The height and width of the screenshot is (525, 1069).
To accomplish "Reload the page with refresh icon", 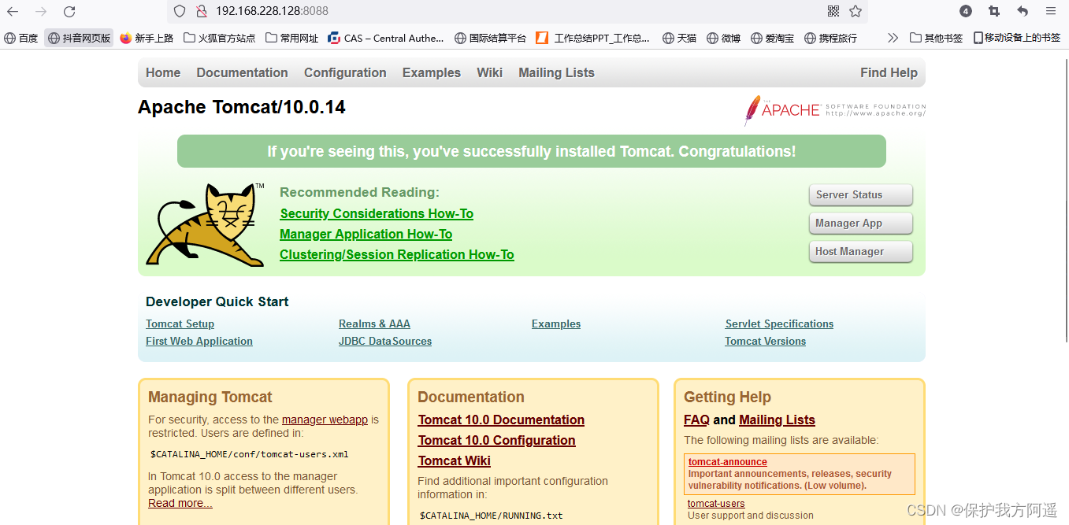I will [x=69, y=12].
